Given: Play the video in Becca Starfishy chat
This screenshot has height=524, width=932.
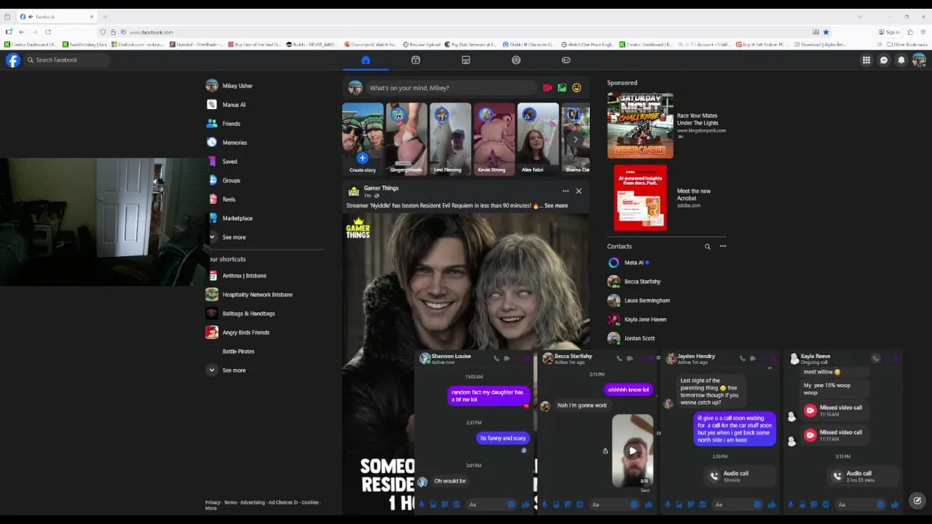Looking at the screenshot, I should coord(633,450).
